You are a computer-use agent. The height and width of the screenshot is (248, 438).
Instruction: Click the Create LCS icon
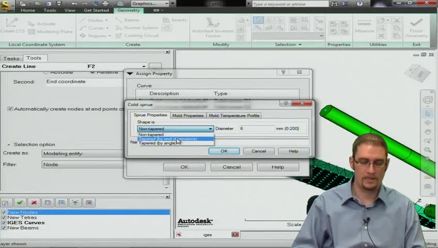(x=12, y=25)
